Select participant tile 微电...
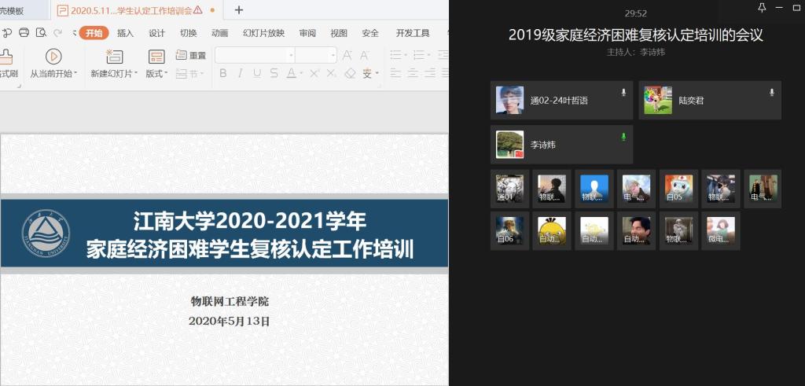The height and width of the screenshot is (386, 805). click(x=721, y=230)
